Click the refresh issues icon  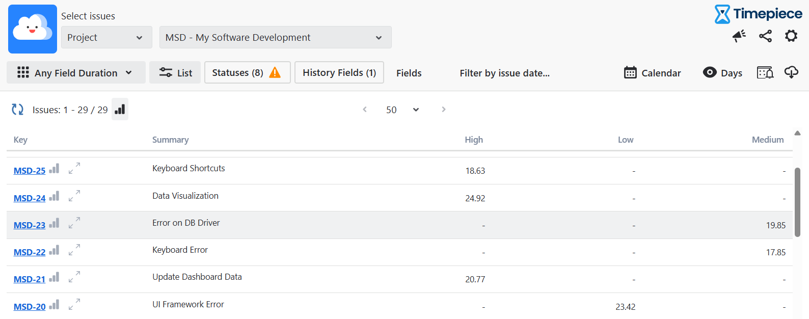pos(18,109)
